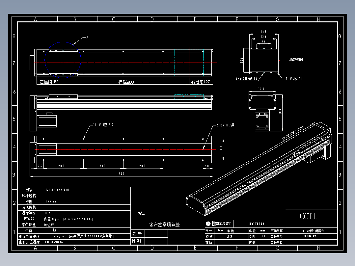This screenshot has height=266, width=355.
Task: Select the product name 'TL135半封闭滑台'
Action: point(313,231)
